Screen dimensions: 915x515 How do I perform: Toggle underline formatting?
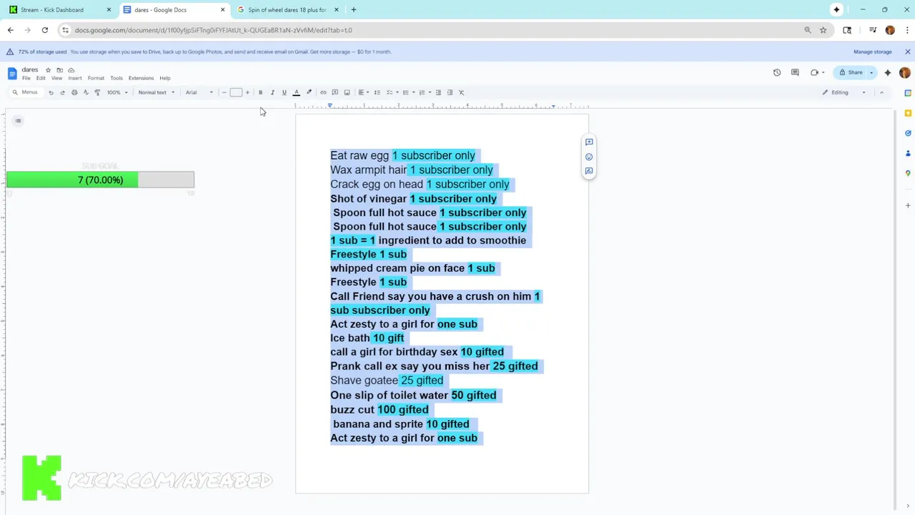284,92
